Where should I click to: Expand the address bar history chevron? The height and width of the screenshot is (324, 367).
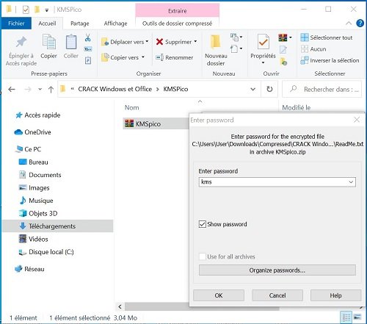pyautogui.click(x=253, y=89)
